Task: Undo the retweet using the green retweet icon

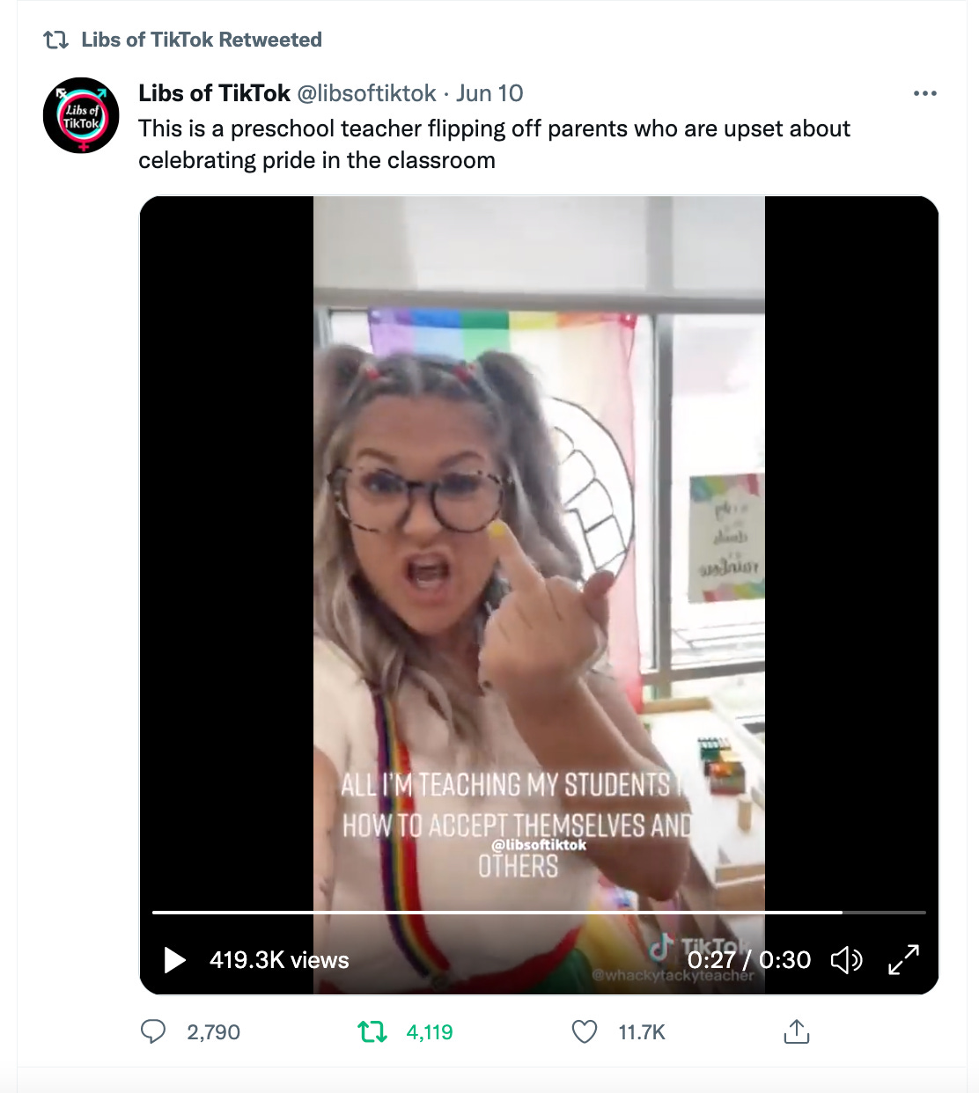Action: point(372,1031)
